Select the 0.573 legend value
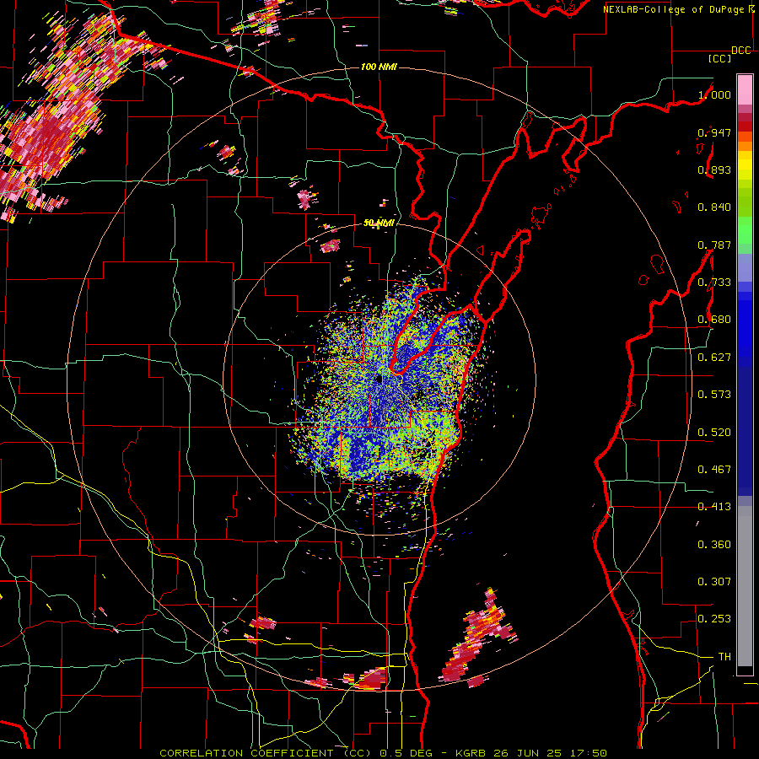 (x=714, y=395)
